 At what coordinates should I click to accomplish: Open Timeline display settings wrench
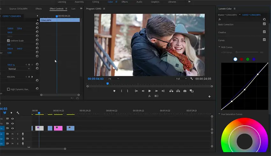click(18, 113)
